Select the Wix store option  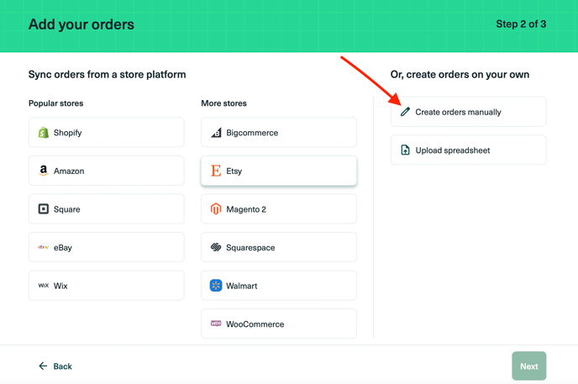(107, 286)
